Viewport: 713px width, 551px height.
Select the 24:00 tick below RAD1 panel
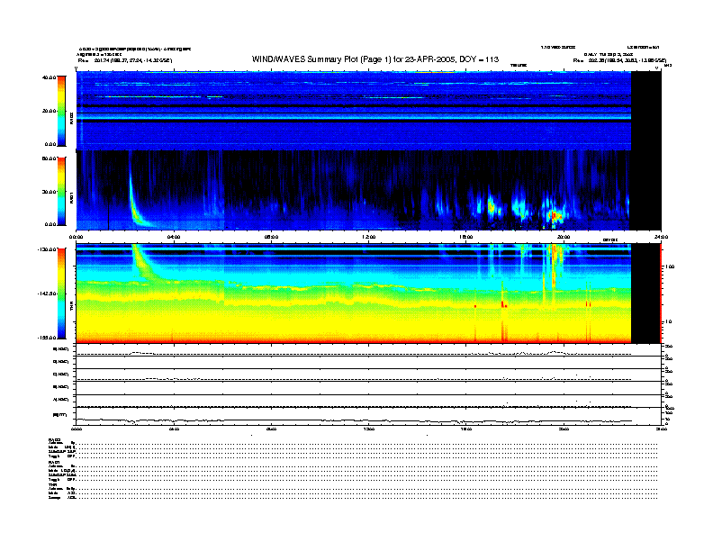[x=661, y=237]
